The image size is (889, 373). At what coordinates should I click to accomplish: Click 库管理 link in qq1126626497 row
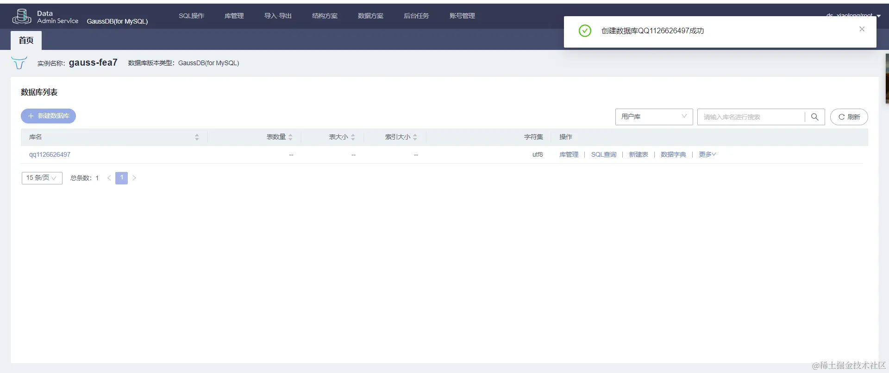click(x=569, y=154)
